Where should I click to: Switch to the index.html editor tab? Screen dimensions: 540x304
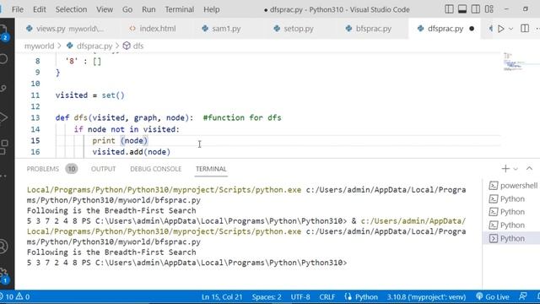click(152, 29)
